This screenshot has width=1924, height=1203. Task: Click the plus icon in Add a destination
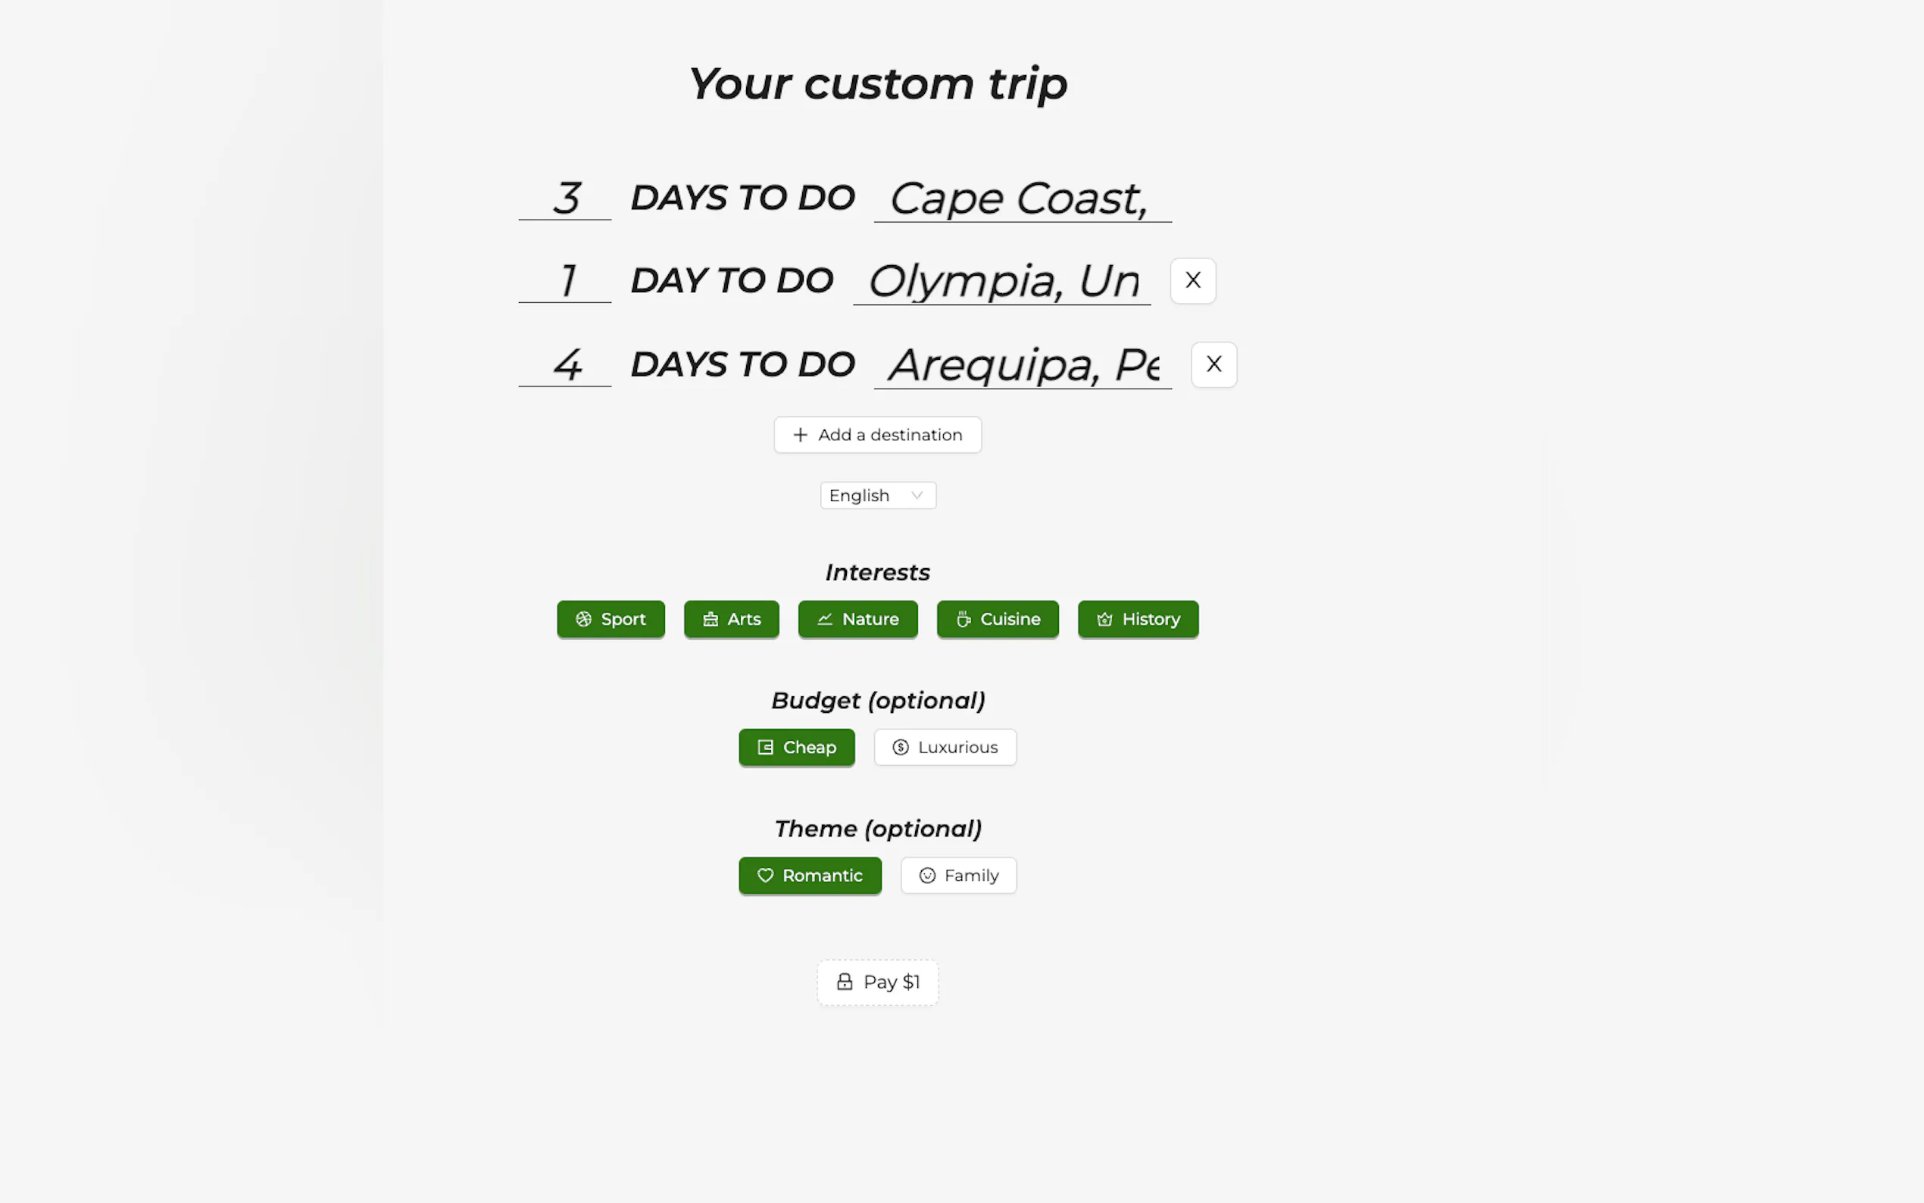click(x=800, y=434)
